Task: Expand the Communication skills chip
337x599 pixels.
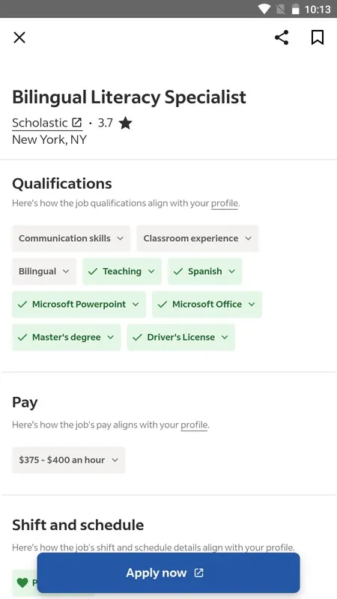Action: [71, 238]
